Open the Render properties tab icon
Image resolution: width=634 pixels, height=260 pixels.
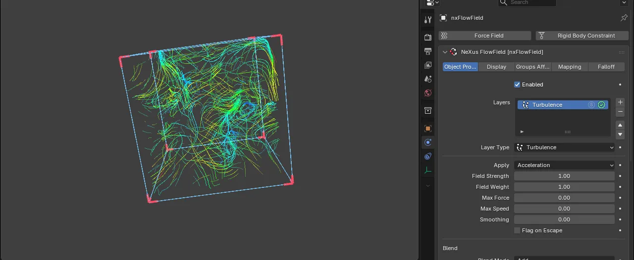pos(428,37)
